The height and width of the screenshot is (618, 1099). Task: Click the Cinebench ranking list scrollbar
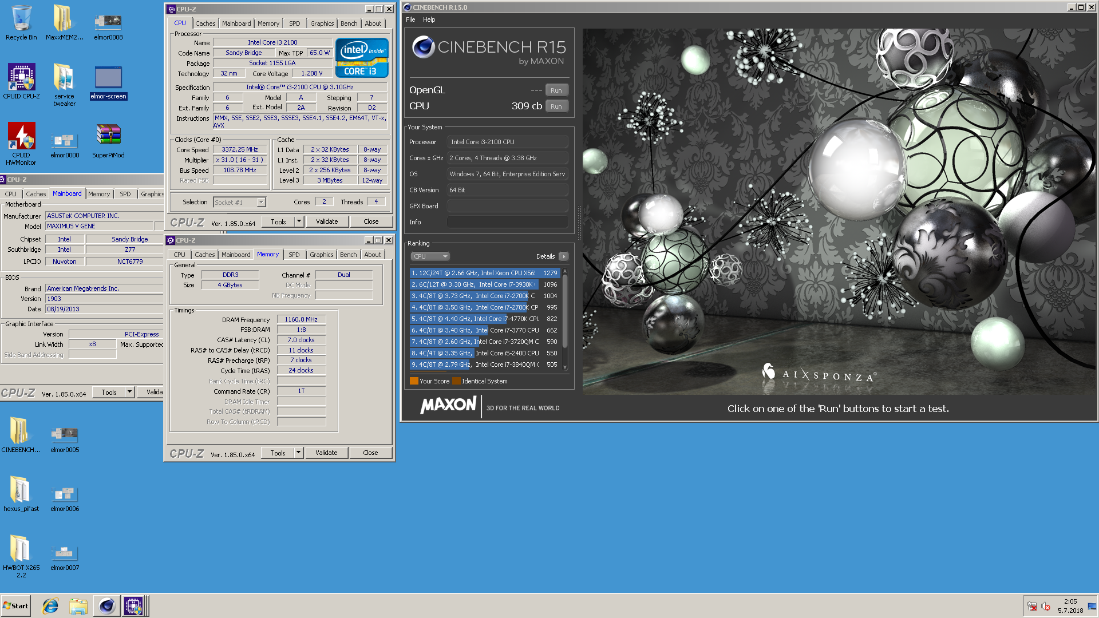[565, 319]
